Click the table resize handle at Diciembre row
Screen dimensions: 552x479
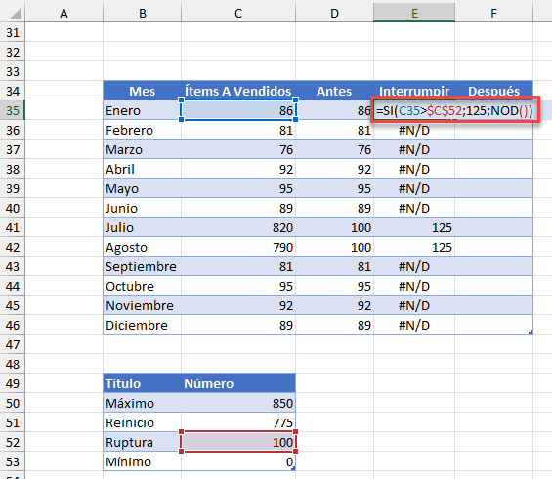531,332
